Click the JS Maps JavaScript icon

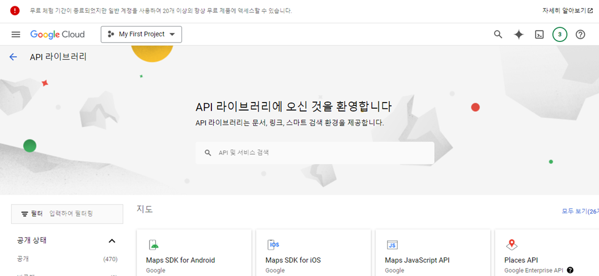pyautogui.click(x=392, y=245)
